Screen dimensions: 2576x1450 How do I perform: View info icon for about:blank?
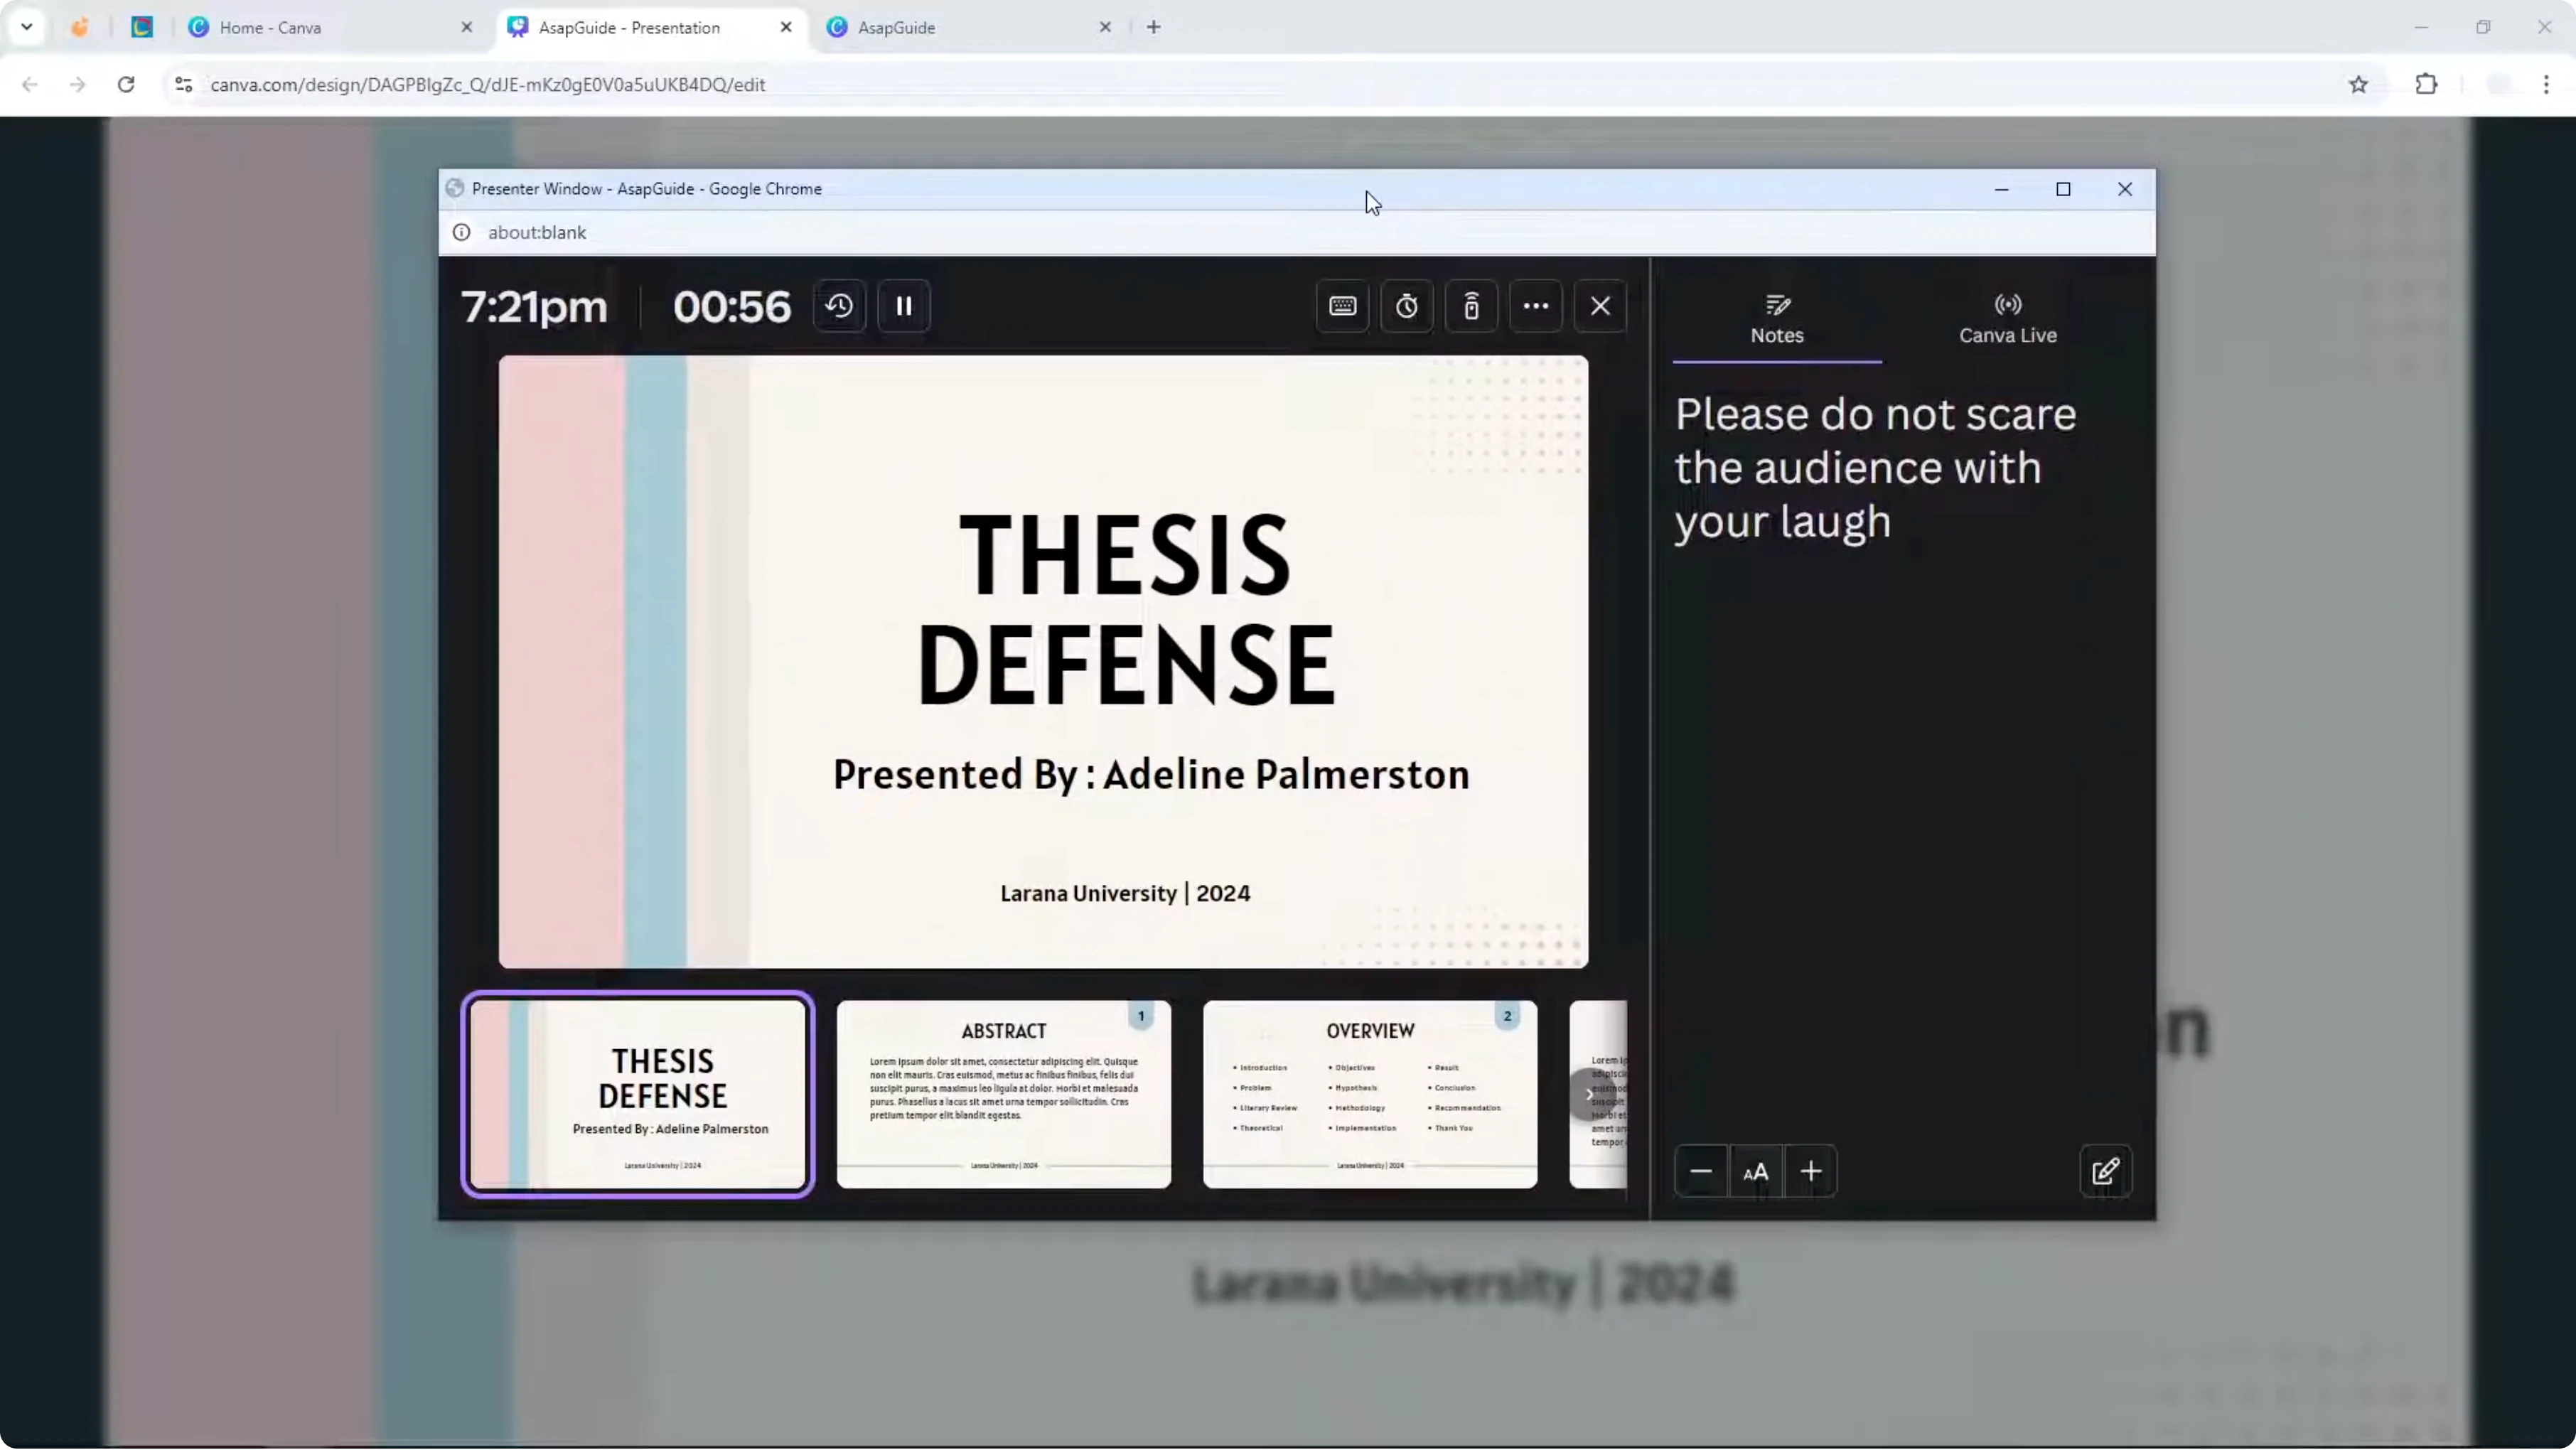pos(461,233)
